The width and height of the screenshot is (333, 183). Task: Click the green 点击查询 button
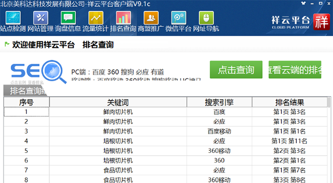pos(236,70)
